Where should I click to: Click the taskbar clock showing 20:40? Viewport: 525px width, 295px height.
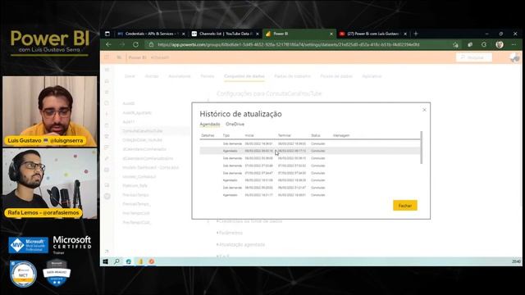[x=516, y=261]
